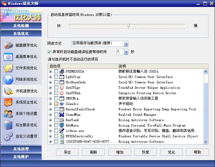Screen dimensions: 215x167
Task: Open 后台服务优化 server icon
Action: click(8, 125)
